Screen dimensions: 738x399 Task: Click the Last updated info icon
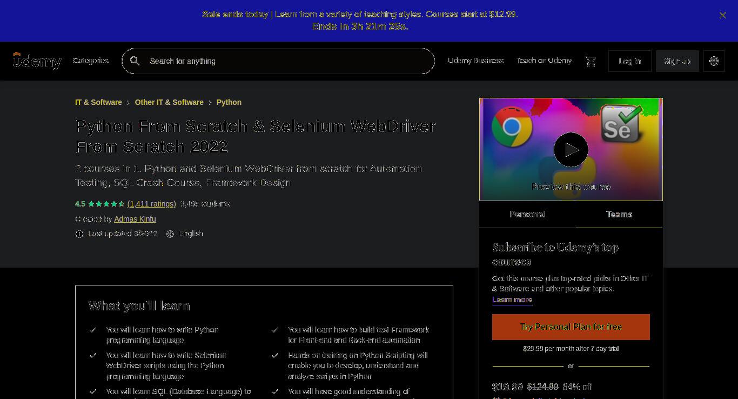pos(79,234)
